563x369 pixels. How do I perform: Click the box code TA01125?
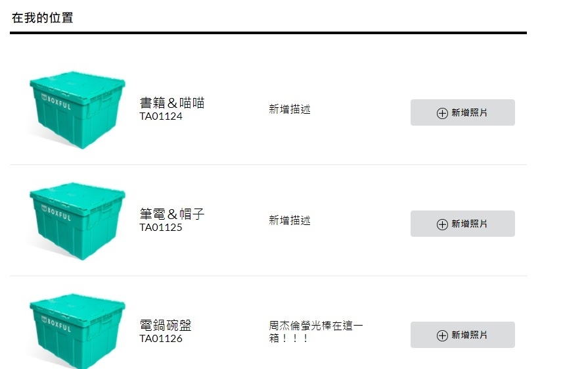[x=161, y=228]
